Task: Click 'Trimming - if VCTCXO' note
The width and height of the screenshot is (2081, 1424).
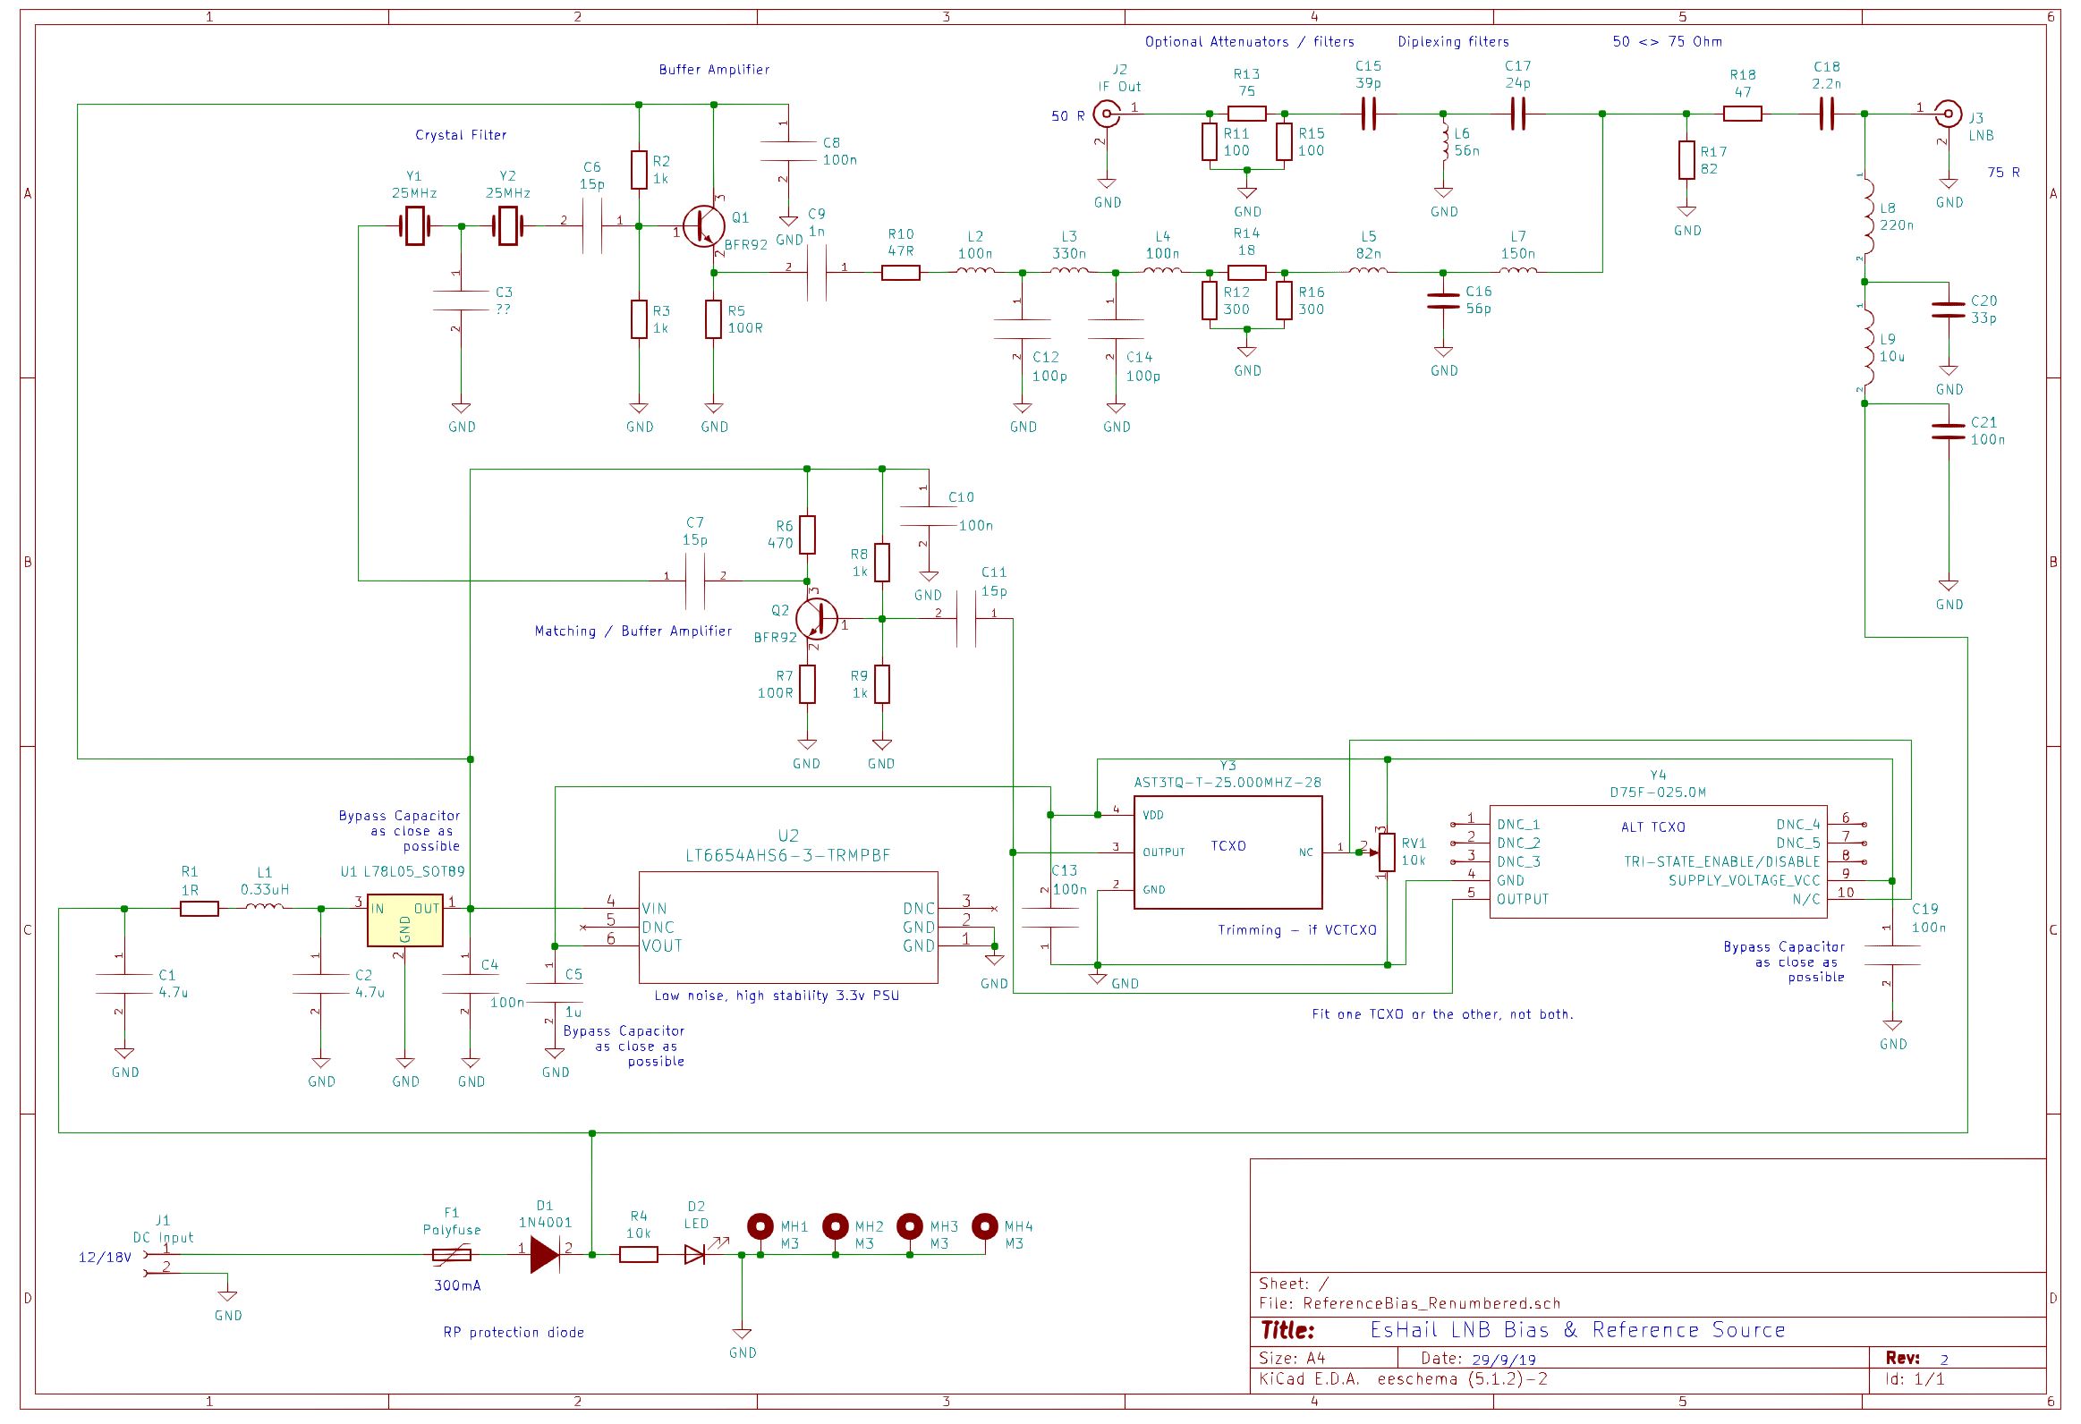Action: click(x=1296, y=930)
